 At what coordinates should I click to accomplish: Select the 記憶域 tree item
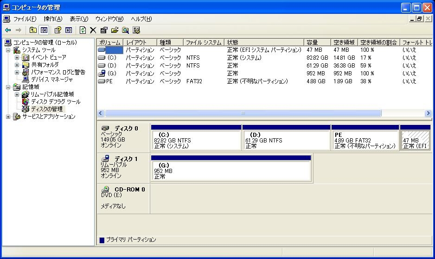(x=31, y=87)
